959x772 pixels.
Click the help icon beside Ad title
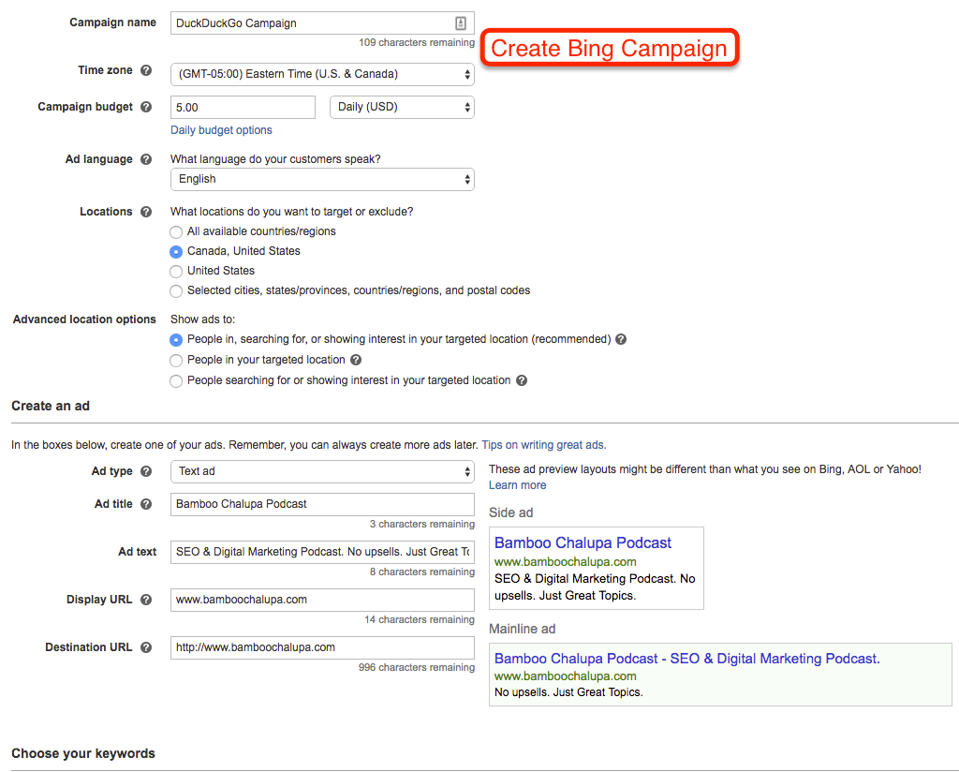click(145, 504)
